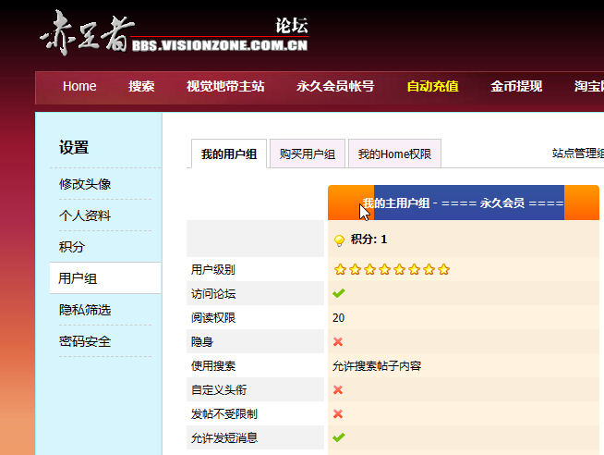Click the 发帖不受限制 row label
Screen dimensions: 604x455
click(224, 413)
